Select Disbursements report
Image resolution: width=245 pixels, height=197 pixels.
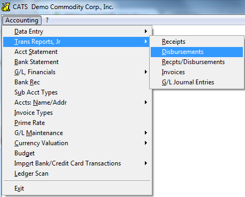(x=197, y=52)
